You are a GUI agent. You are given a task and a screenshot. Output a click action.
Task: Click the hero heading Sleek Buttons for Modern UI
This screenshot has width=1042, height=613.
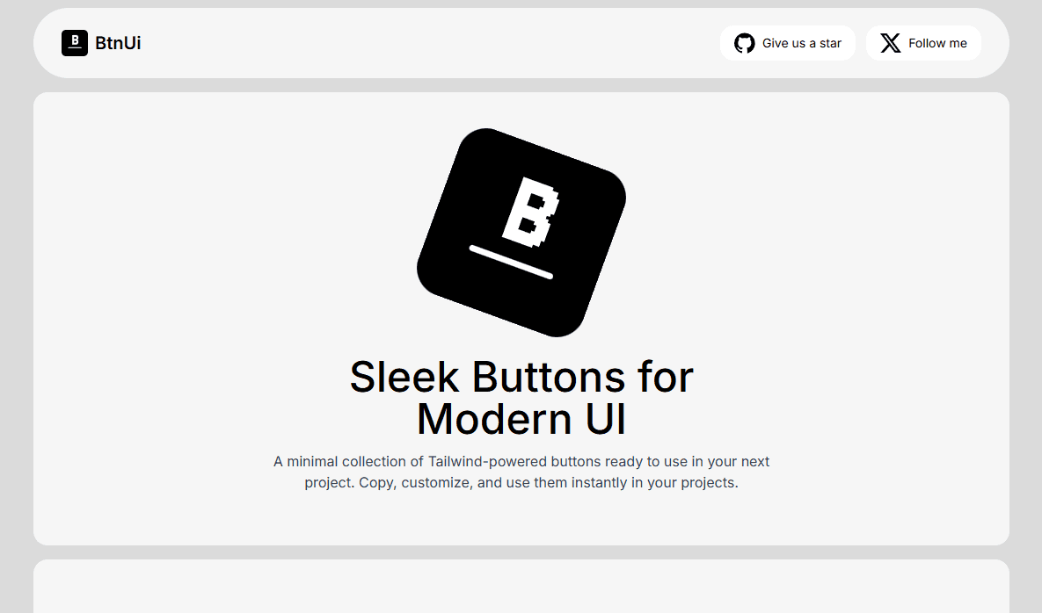click(x=521, y=397)
